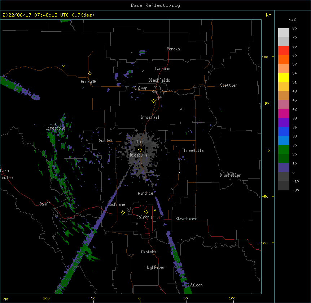Click the Base_Reflectivity title text

[x=155, y=5]
